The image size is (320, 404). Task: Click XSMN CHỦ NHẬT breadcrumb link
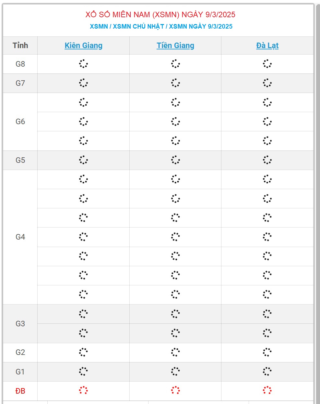pos(138,26)
